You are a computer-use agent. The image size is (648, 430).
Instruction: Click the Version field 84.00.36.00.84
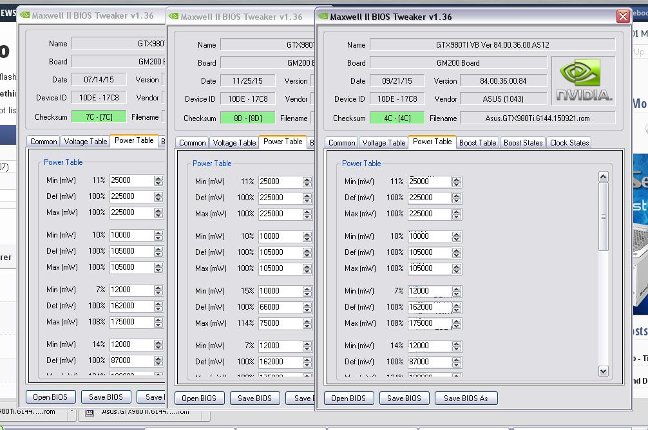[503, 81]
